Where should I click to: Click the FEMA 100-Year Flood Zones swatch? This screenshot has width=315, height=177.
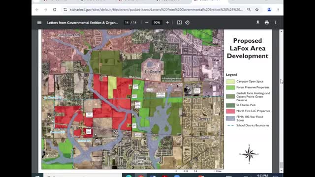[230, 118]
